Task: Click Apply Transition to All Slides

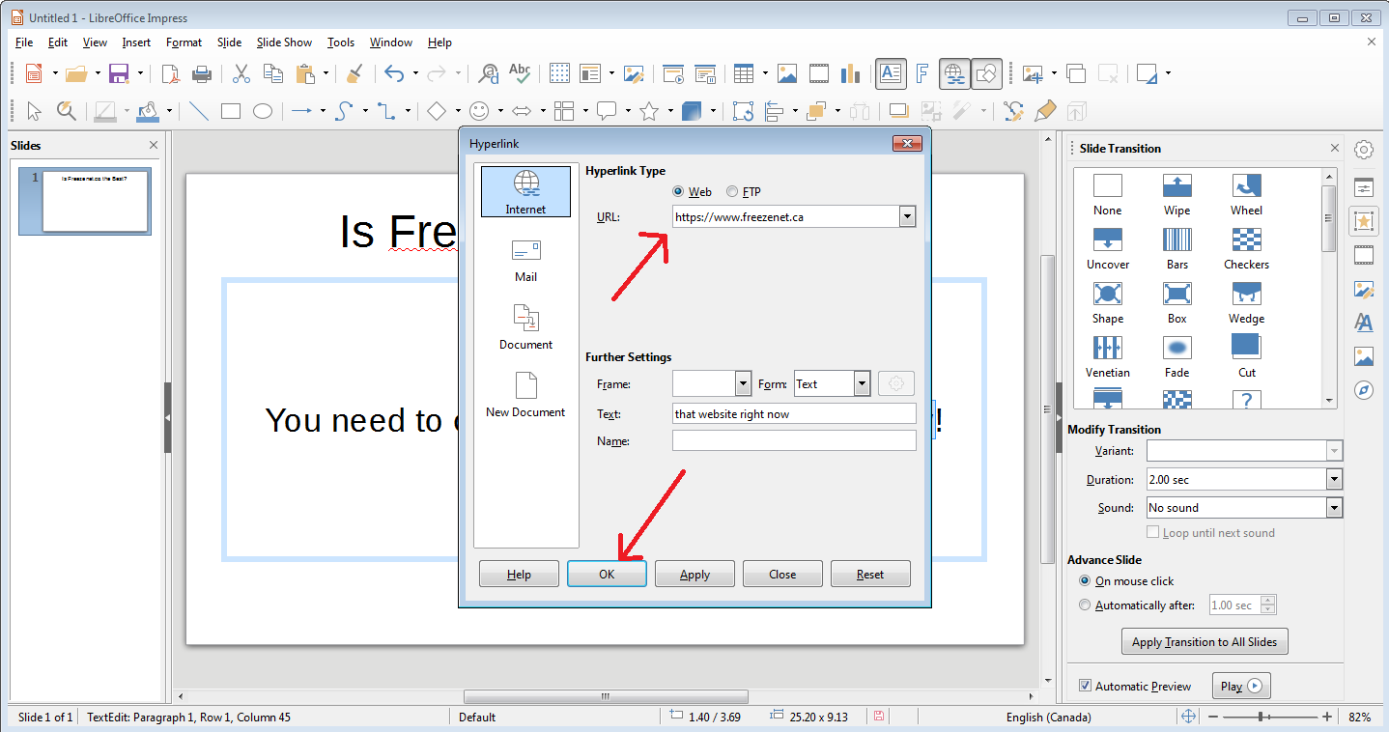Action: [x=1205, y=642]
